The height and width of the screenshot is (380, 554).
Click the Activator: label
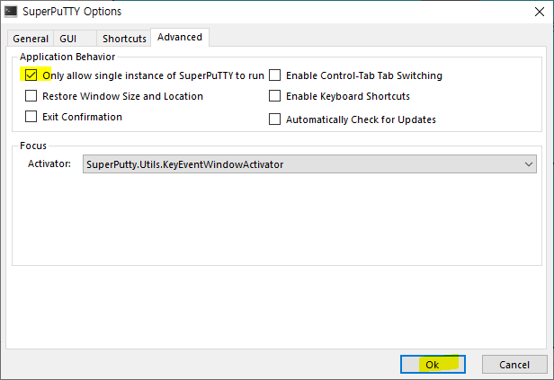[49, 163]
